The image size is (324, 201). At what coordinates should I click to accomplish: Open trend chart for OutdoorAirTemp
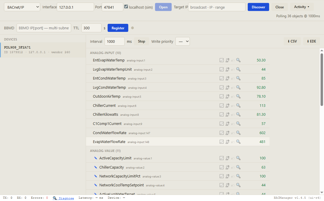222,96
